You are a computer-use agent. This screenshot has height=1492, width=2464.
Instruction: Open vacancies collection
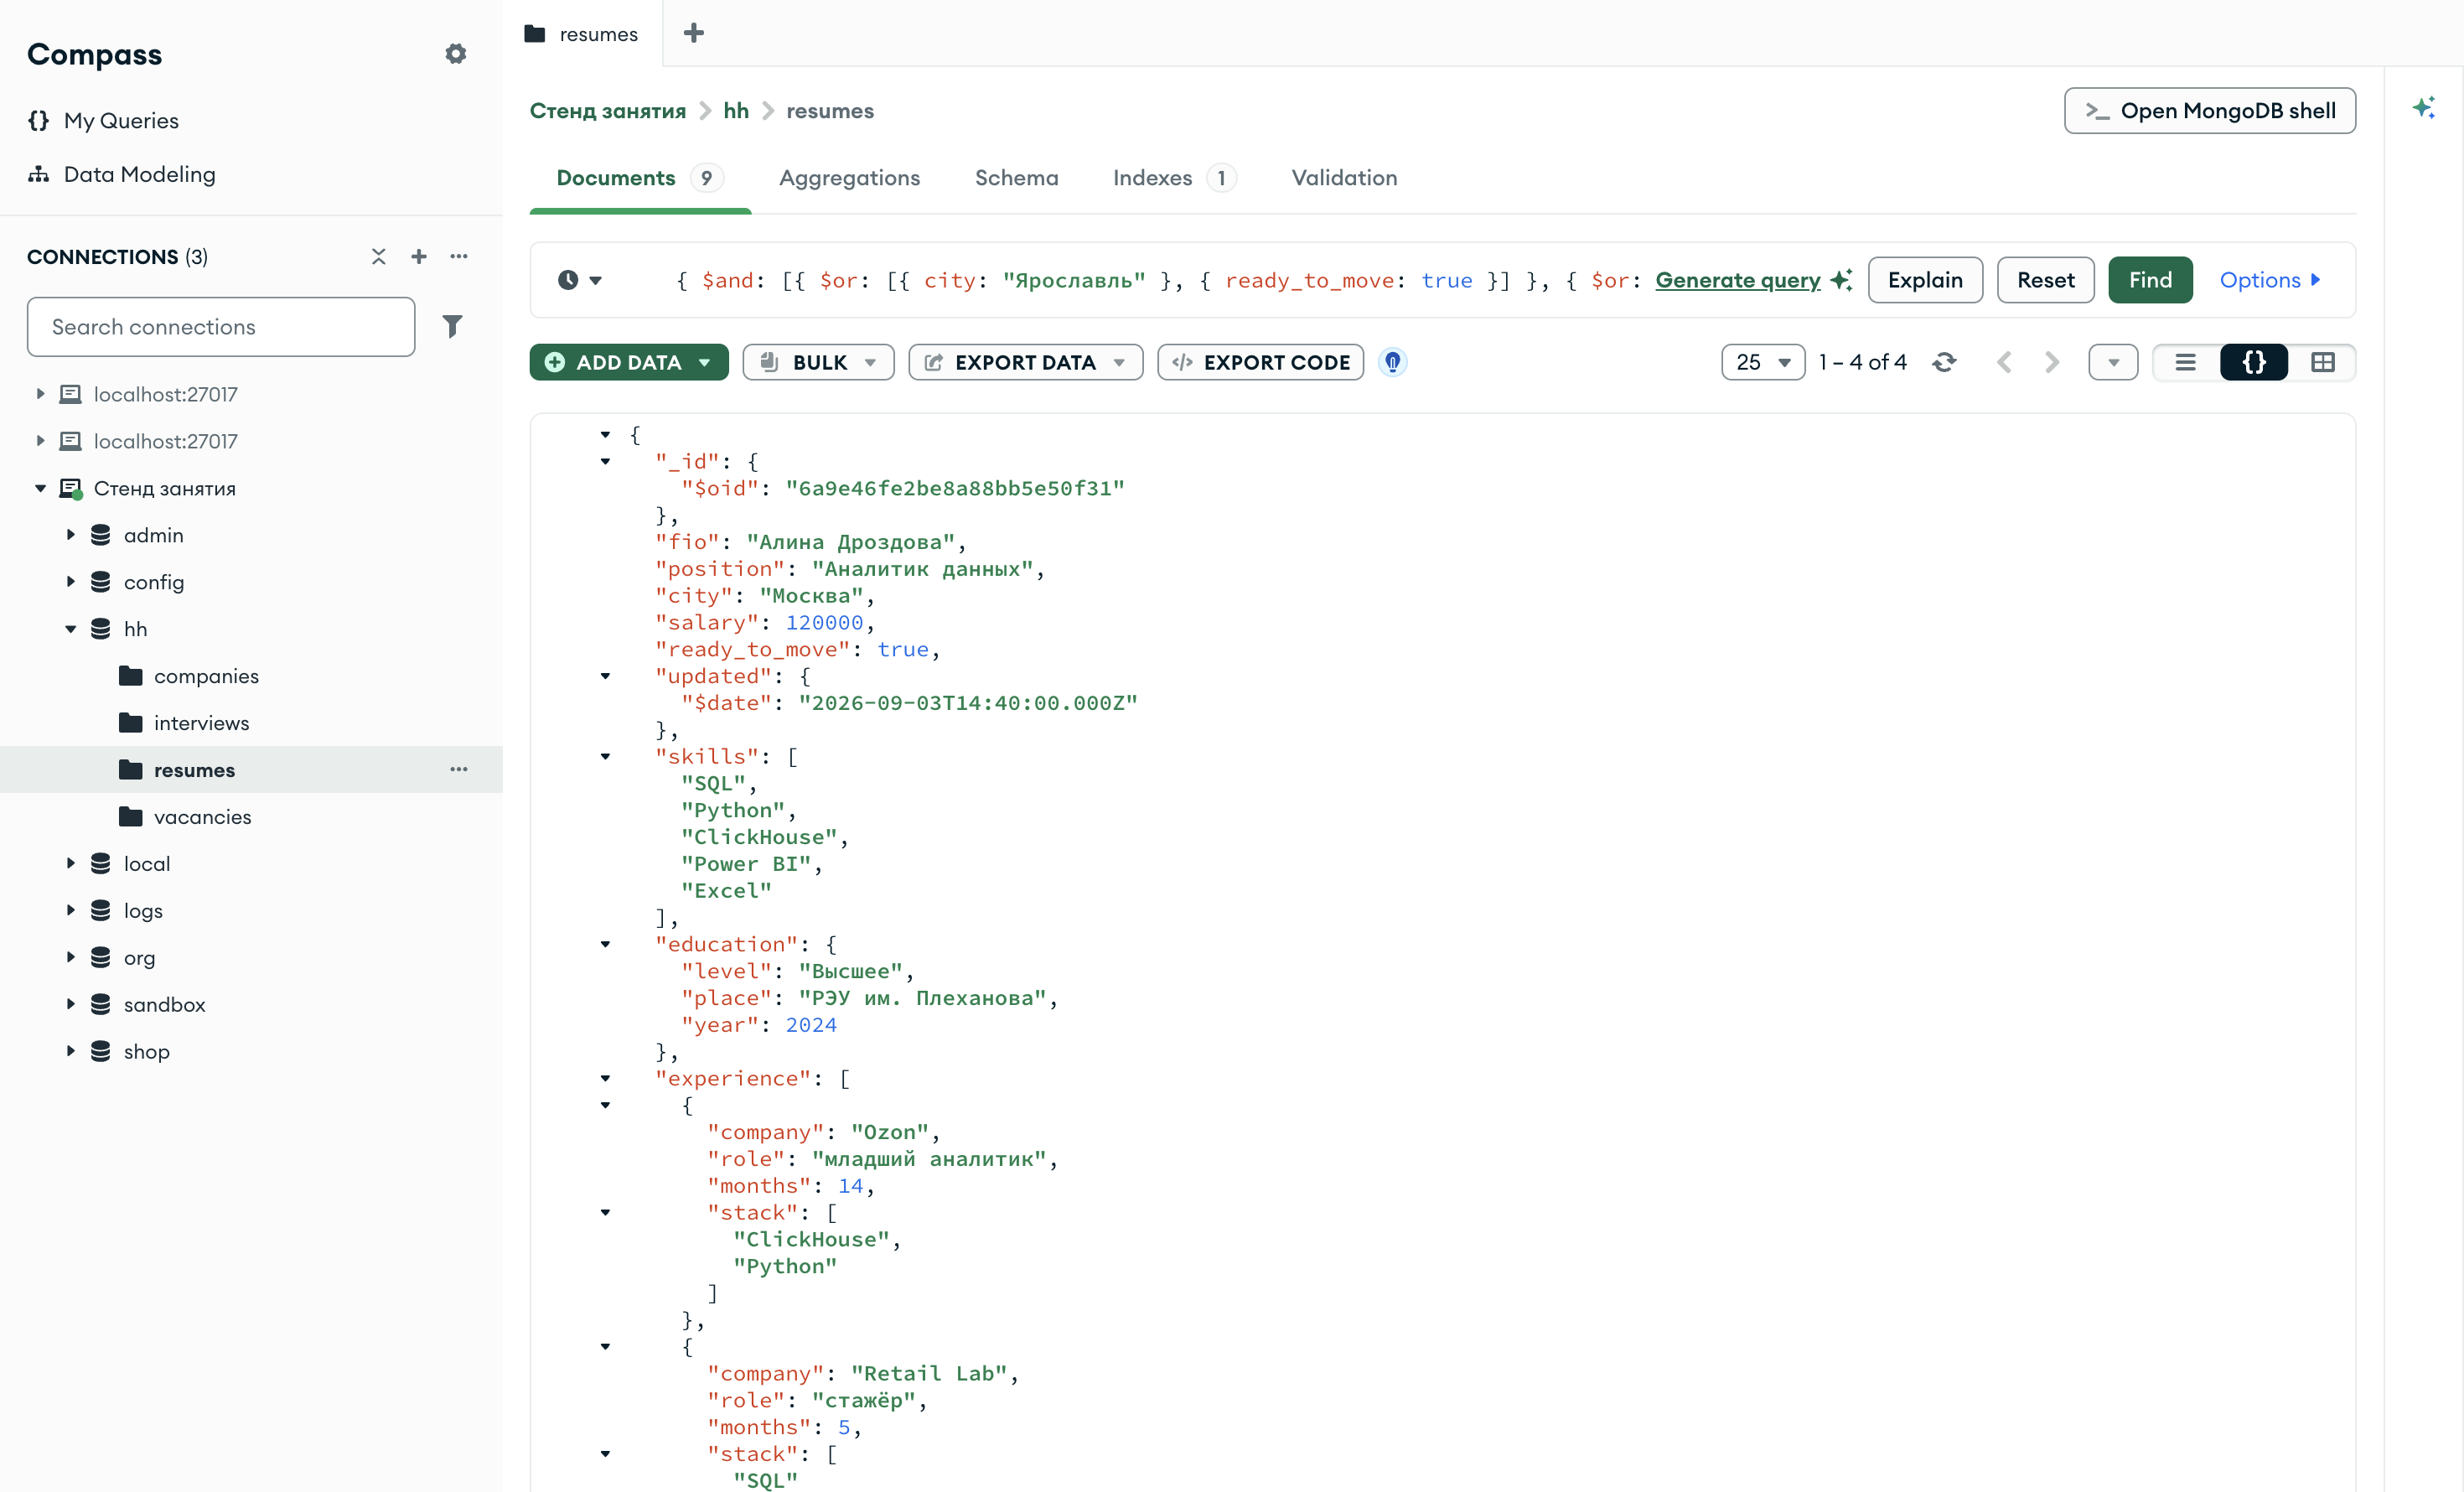point(202,817)
